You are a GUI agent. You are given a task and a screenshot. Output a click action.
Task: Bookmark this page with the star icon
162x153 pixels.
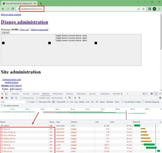point(144,9)
